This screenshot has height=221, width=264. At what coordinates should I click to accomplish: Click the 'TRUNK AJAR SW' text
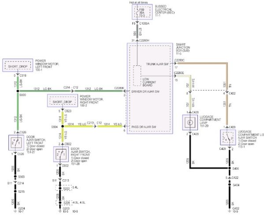click(x=157, y=64)
